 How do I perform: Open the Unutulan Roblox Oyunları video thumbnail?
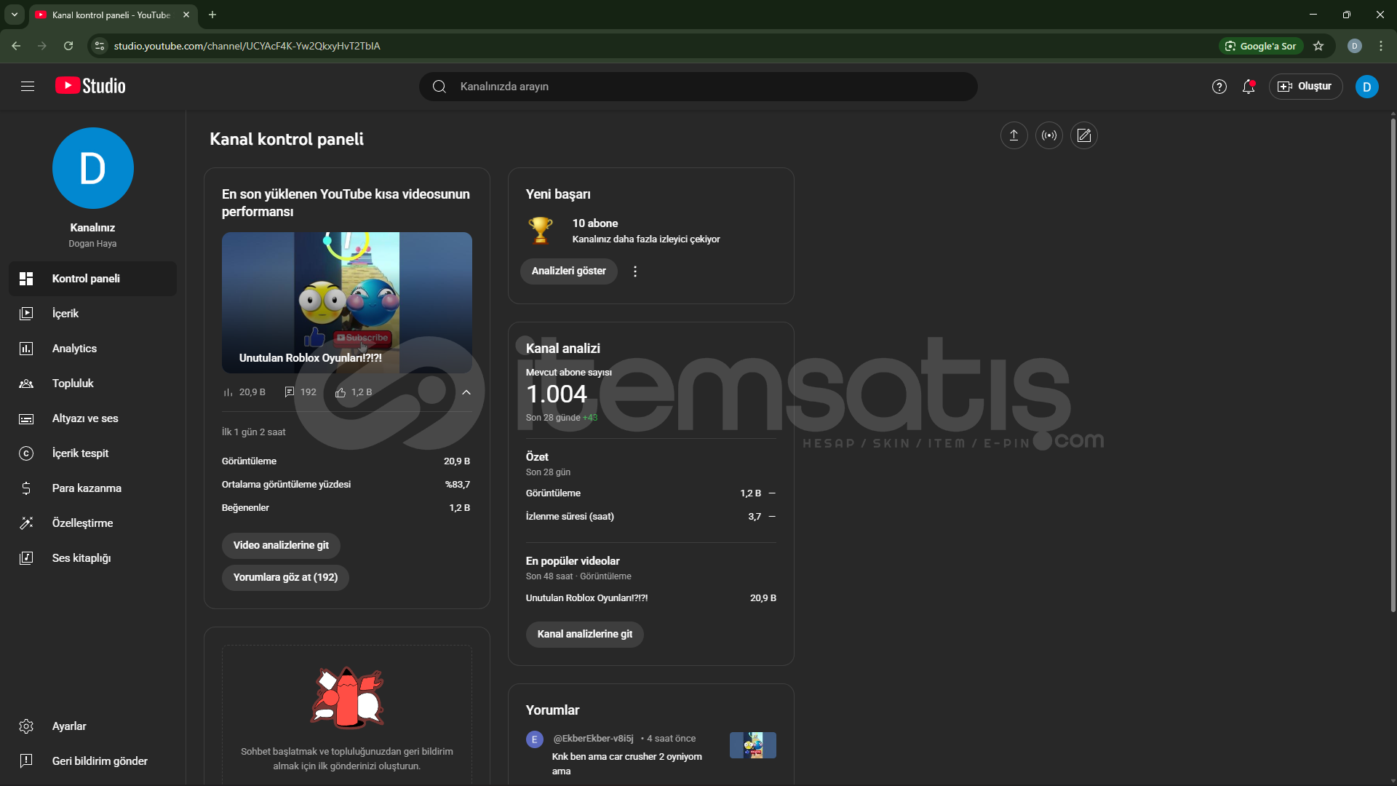tap(346, 302)
